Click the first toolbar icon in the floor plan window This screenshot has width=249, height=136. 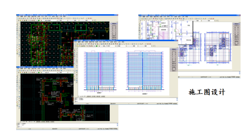[140, 19]
